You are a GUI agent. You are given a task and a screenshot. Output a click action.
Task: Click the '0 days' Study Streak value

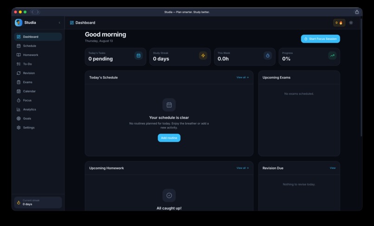click(x=161, y=59)
